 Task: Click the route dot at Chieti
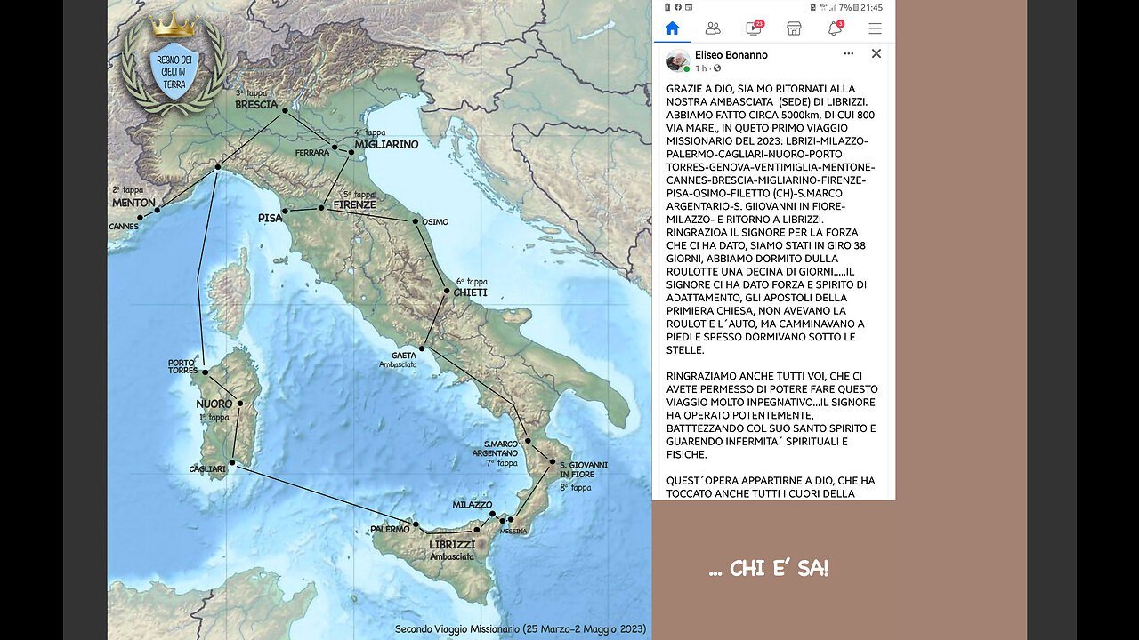[x=447, y=290]
